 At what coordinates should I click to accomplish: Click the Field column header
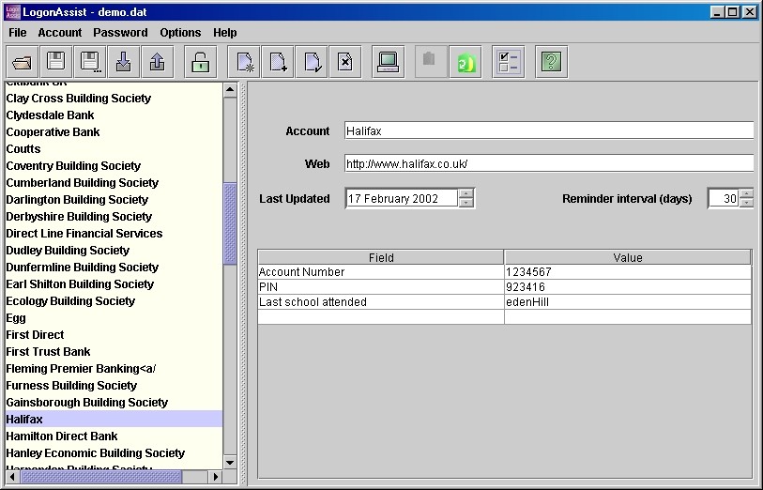coord(381,257)
